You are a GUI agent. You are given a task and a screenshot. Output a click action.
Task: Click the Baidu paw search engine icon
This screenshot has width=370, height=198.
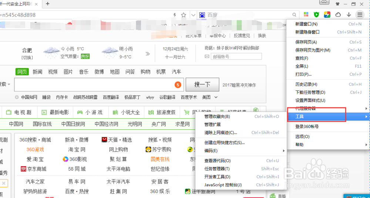(x=202, y=15)
